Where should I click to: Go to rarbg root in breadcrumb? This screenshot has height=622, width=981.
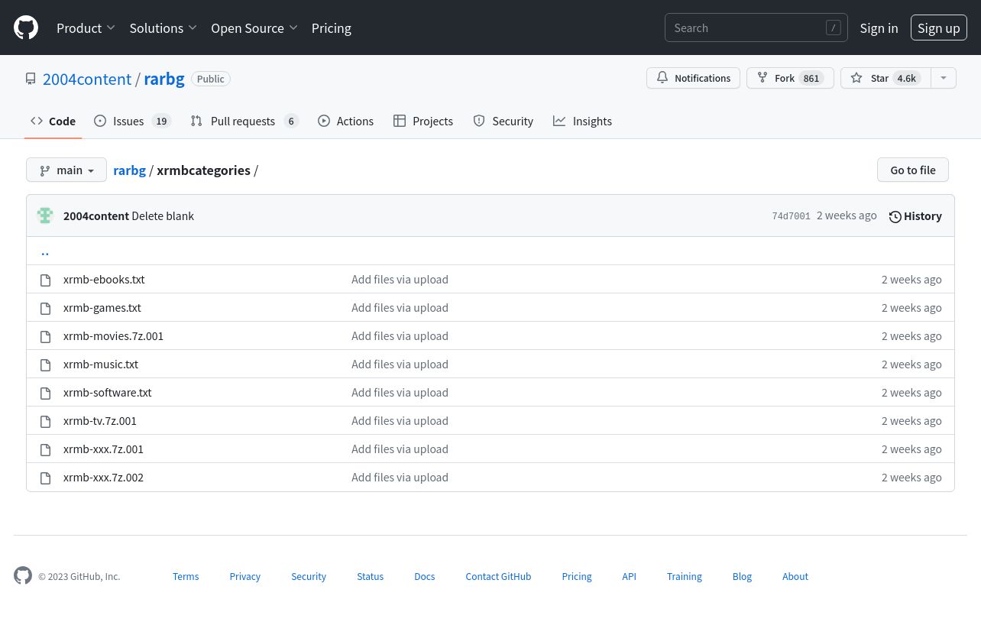click(x=129, y=170)
